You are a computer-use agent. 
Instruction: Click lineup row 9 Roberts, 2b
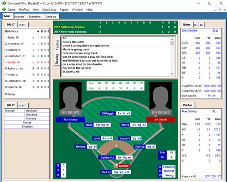pos(27,87)
